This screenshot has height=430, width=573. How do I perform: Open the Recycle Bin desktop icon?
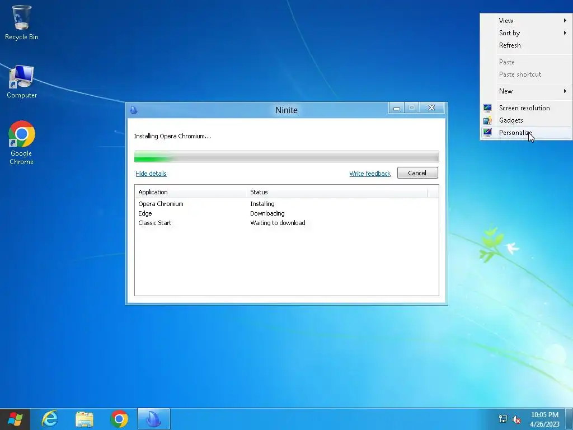click(22, 22)
